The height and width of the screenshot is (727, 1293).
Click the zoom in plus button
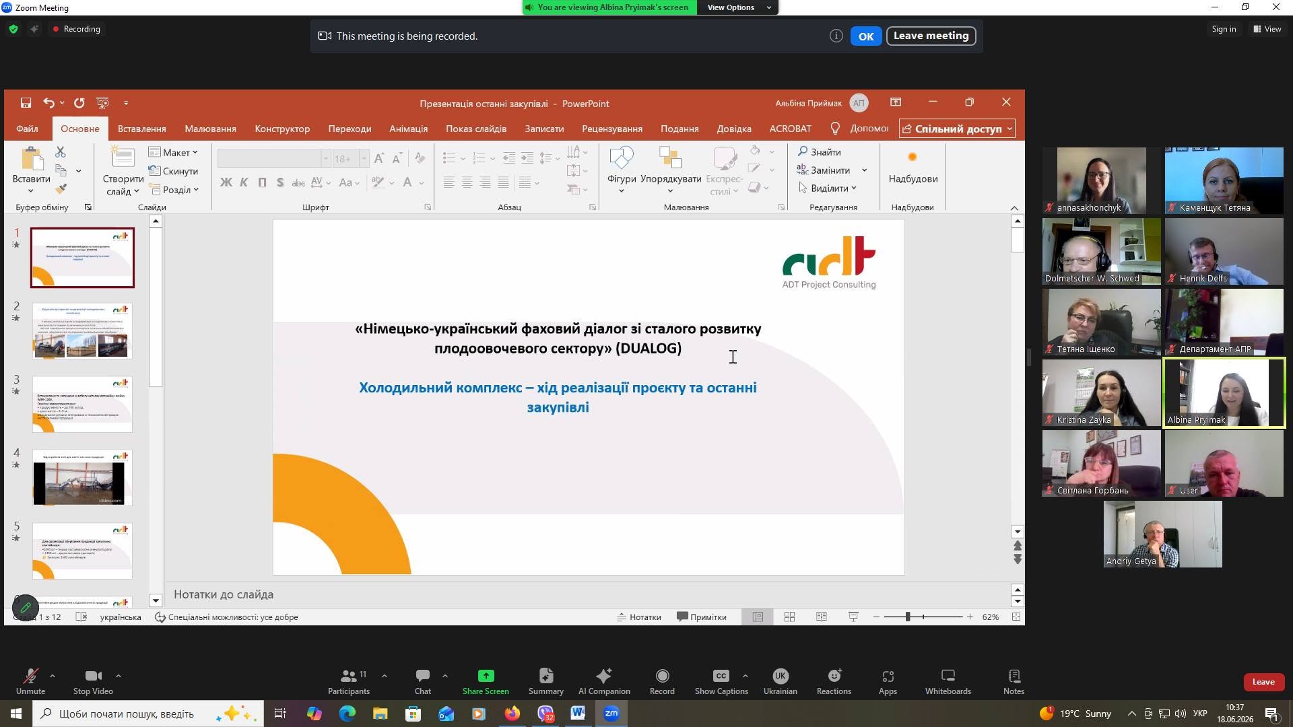click(970, 617)
